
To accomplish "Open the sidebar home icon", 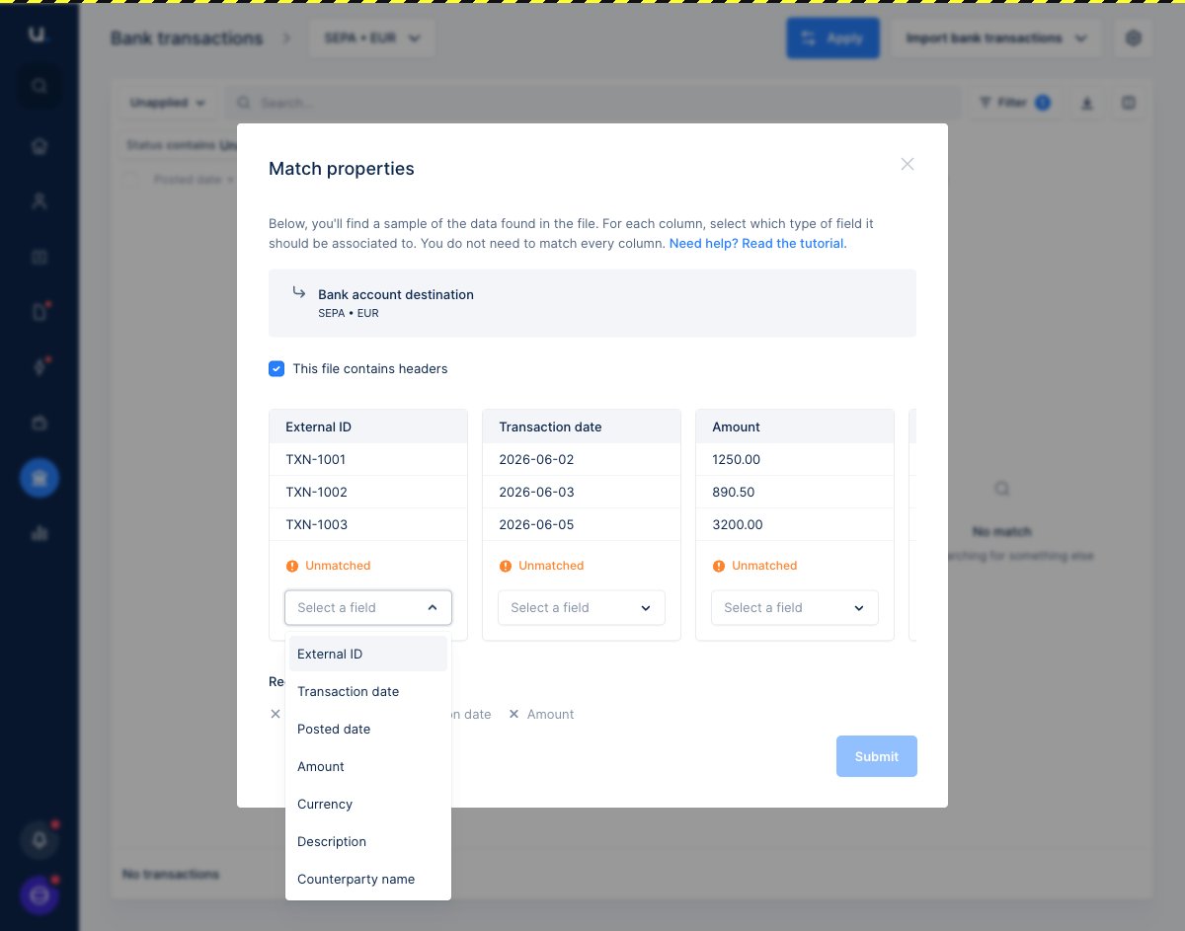I will point(39,146).
